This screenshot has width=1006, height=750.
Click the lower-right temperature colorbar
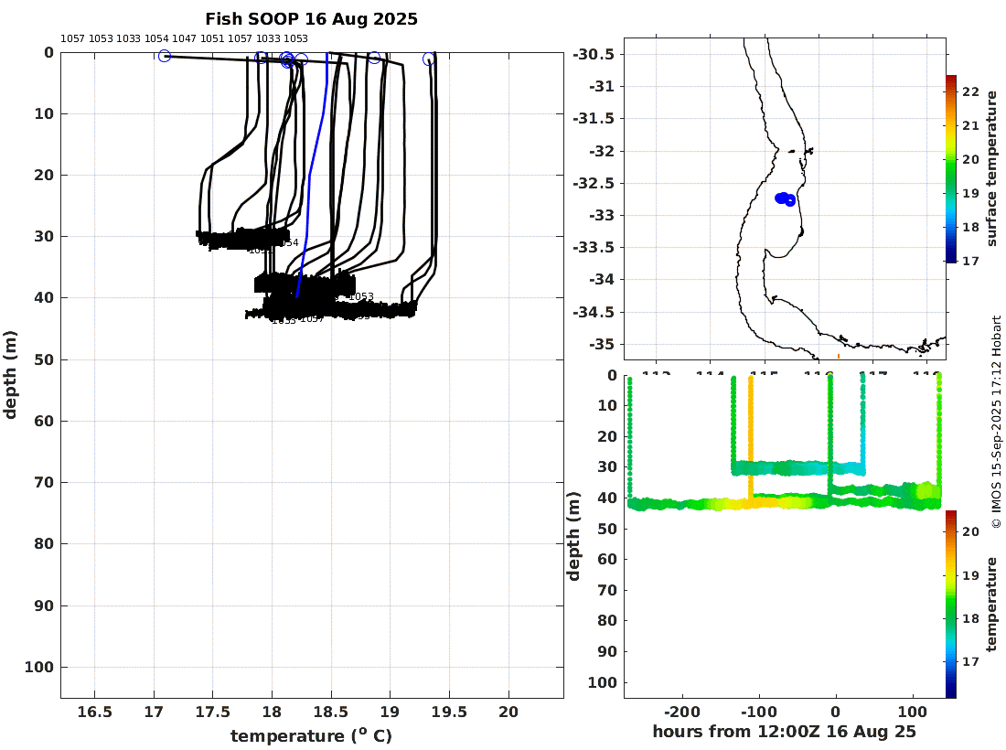point(951,604)
